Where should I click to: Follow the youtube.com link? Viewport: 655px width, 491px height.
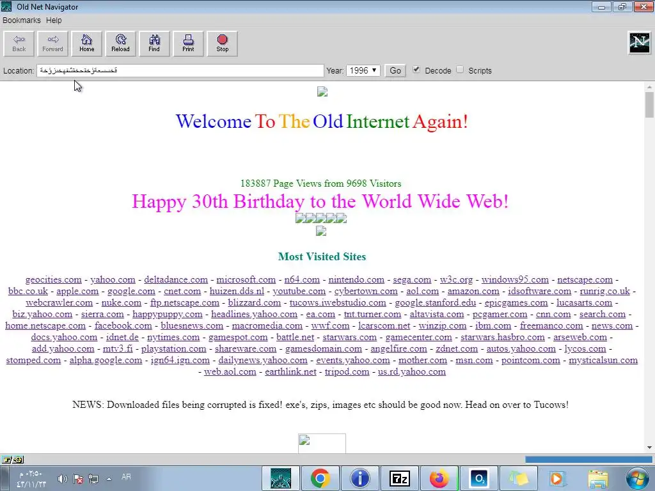(299, 291)
